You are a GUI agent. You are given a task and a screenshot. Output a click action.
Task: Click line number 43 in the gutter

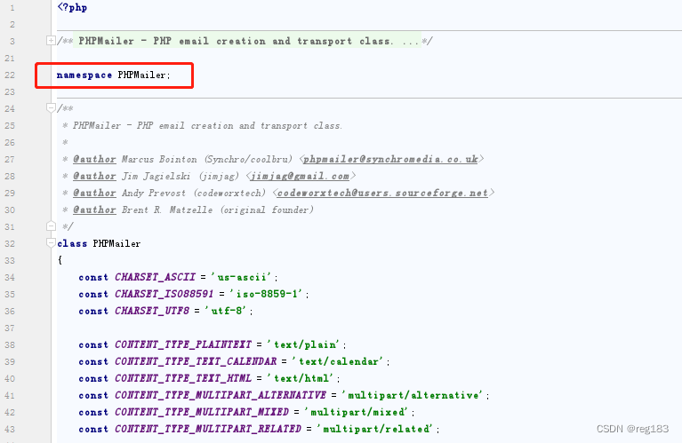(10, 430)
